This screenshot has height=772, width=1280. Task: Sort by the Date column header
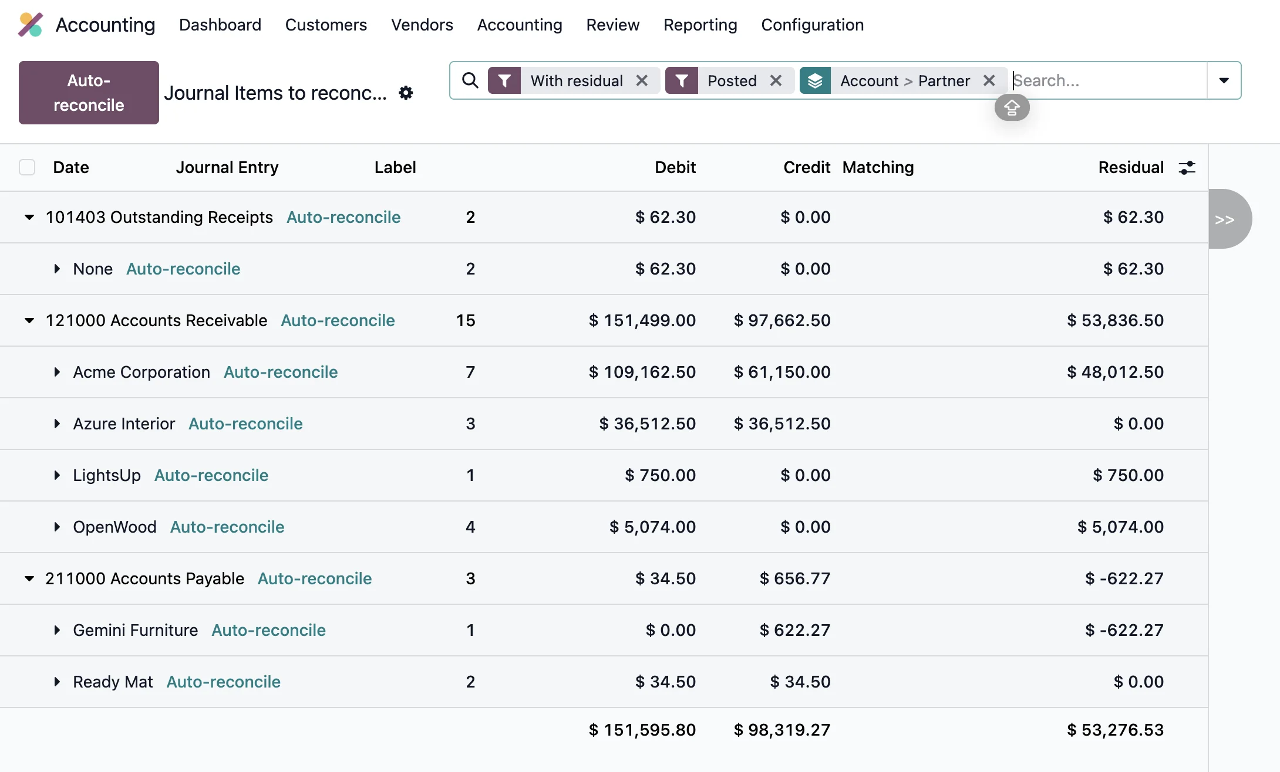[x=71, y=168]
